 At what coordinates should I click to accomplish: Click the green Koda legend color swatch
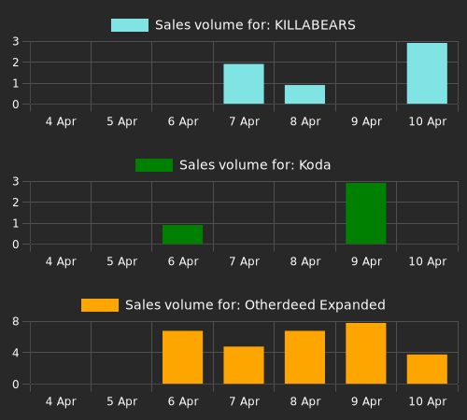click(154, 165)
